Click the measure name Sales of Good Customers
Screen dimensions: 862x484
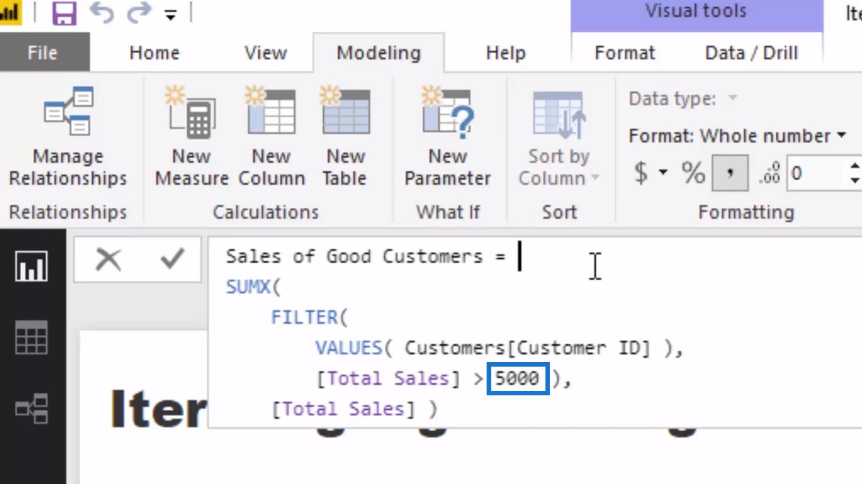coord(355,256)
